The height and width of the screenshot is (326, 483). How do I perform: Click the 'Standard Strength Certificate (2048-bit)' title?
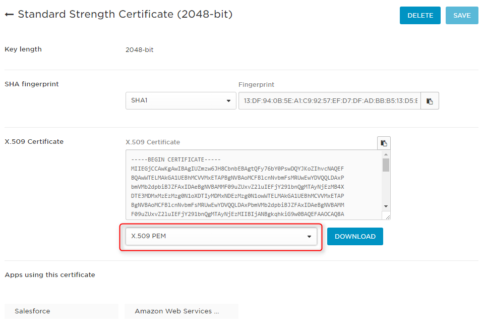tap(125, 14)
